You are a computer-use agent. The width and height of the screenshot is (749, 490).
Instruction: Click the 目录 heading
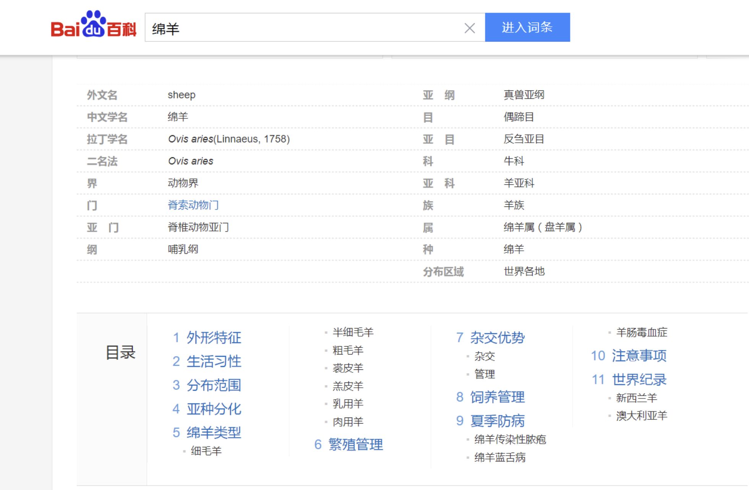(x=120, y=352)
